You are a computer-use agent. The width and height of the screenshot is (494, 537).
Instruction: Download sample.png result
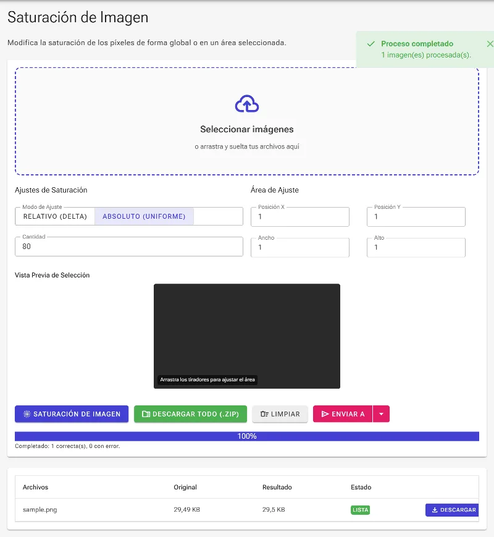coord(452,510)
